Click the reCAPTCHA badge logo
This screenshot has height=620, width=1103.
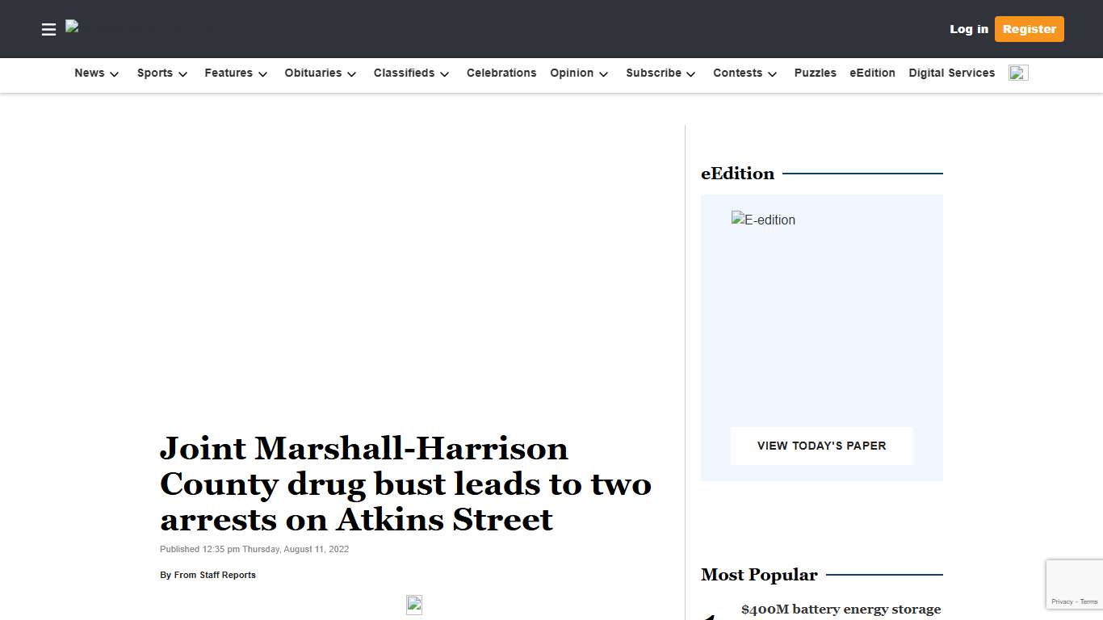[1074, 580]
